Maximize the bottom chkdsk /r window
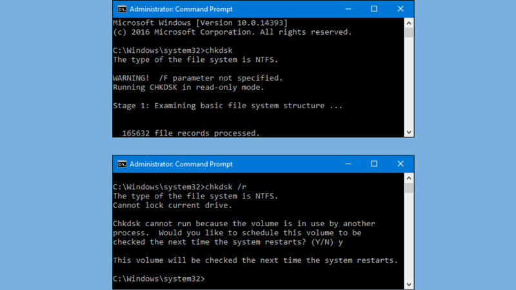Viewport: 516px width, 290px height. coord(374,164)
